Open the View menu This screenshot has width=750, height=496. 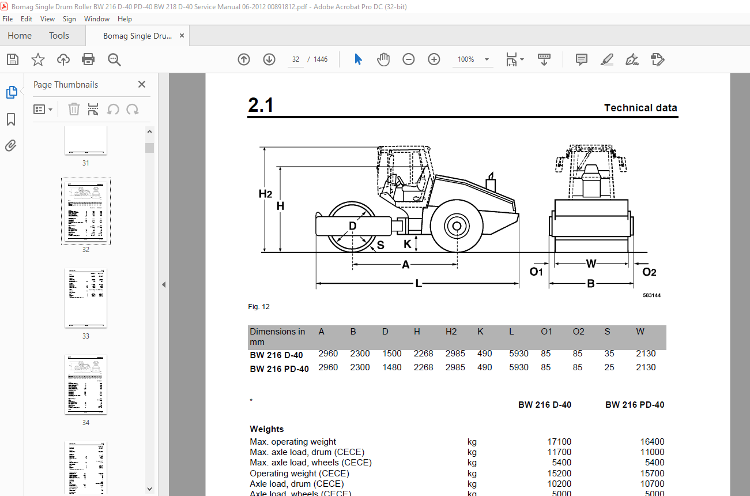pos(48,19)
